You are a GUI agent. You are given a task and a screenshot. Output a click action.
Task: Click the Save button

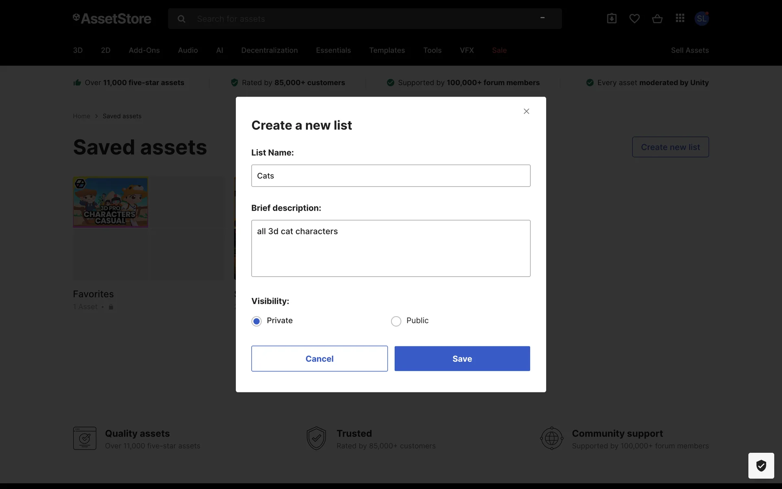(x=462, y=359)
